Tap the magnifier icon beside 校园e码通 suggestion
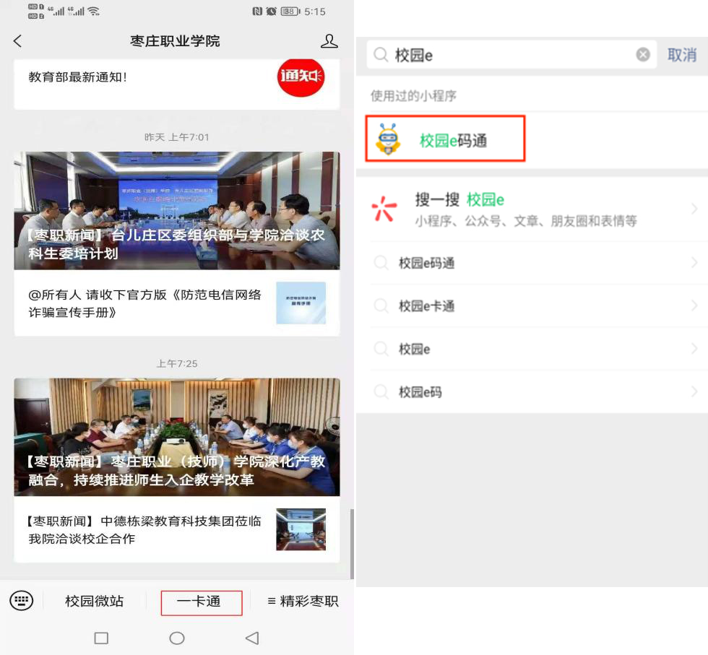This screenshot has height=655, width=708. point(381,263)
